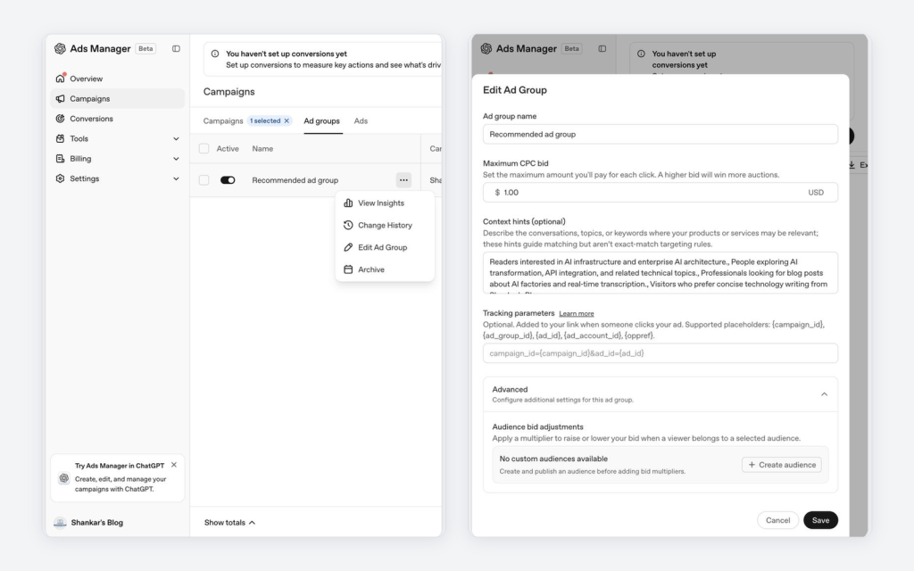Click info icon in right window banner

tap(641, 54)
